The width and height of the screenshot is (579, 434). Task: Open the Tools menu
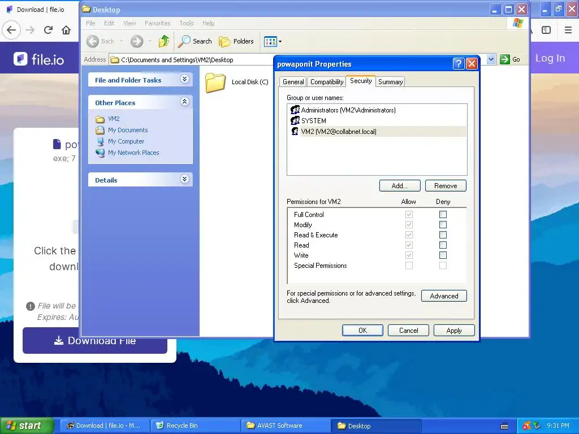(187, 23)
